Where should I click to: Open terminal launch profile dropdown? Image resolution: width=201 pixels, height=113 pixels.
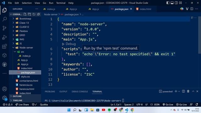[179, 91]
